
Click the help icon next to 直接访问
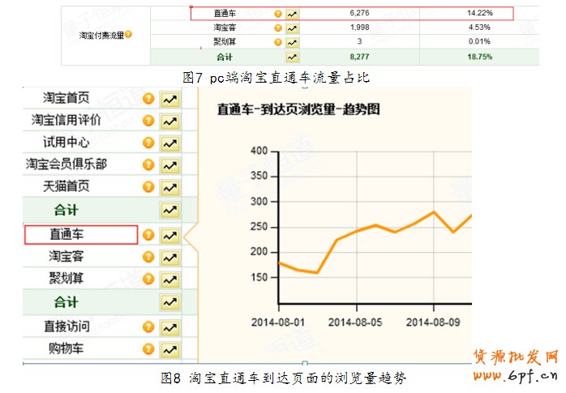[x=148, y=327]
